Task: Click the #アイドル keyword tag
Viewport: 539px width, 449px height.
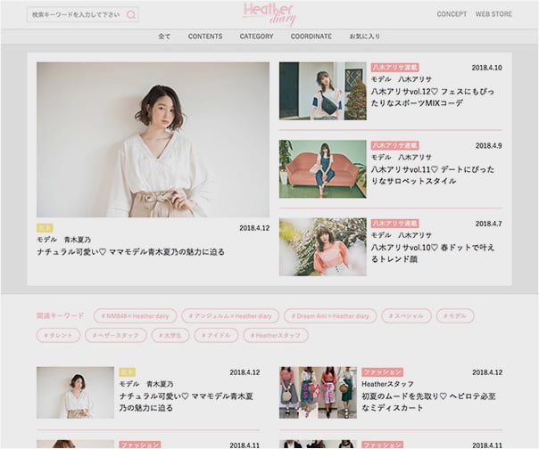Action: [x=216, y=335]
